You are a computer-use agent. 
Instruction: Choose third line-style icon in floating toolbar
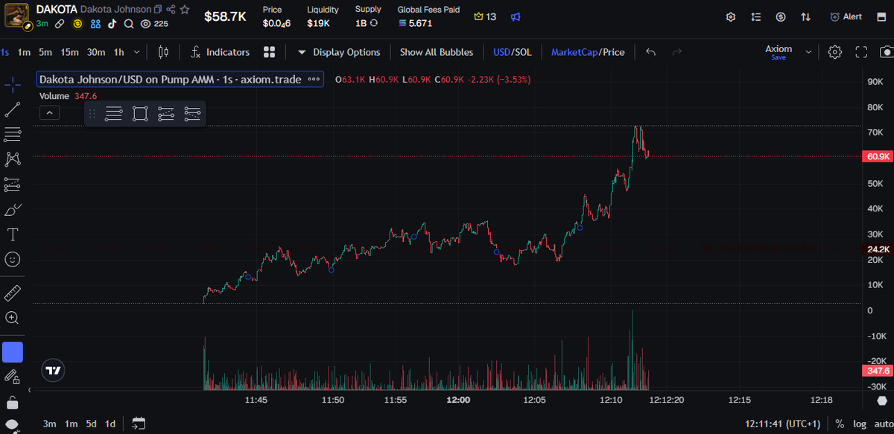(166, 114)
